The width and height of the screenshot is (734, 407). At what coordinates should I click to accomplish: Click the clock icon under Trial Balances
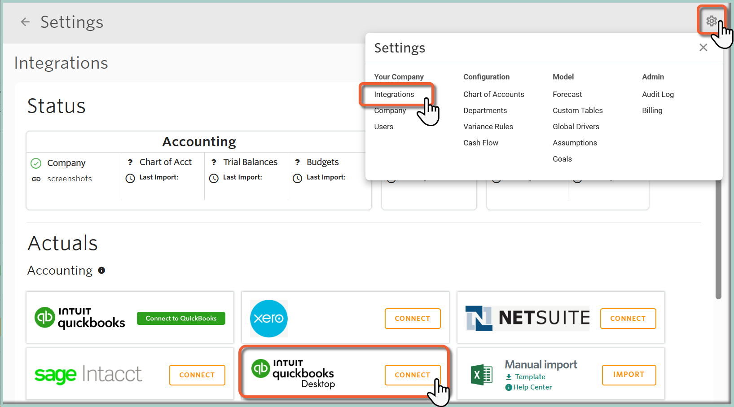coord(214,178)
